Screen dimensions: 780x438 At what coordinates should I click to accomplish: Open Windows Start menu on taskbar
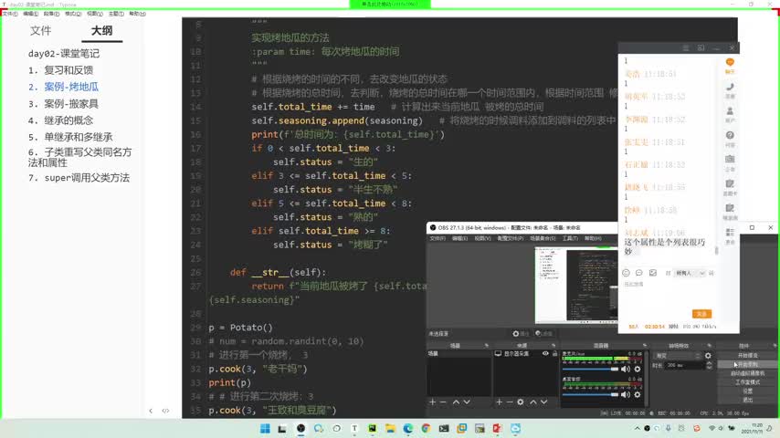pos(265,429)
